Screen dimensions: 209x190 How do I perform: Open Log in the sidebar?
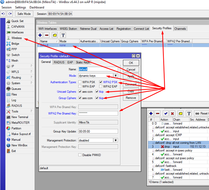tap(14, 100)
